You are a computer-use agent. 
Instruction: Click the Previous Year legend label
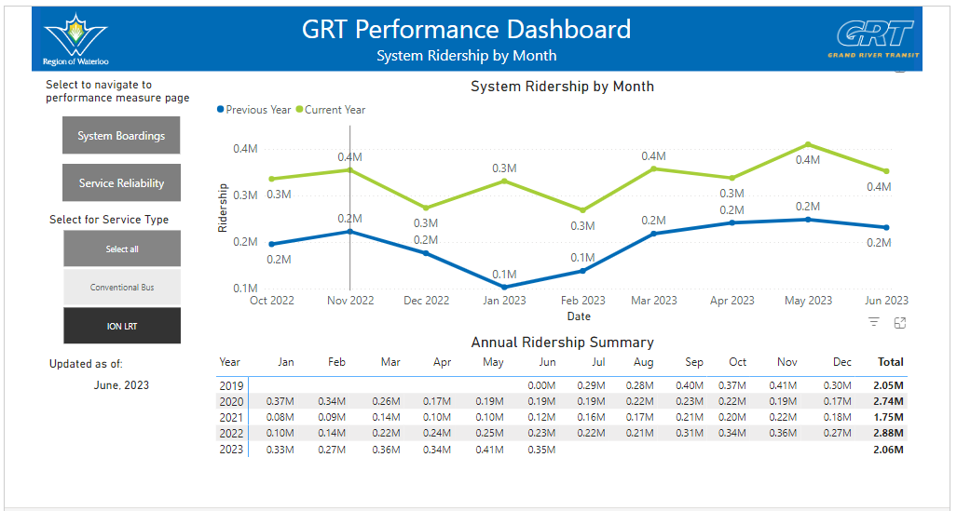pyautogui.click(x=258, y=110)
